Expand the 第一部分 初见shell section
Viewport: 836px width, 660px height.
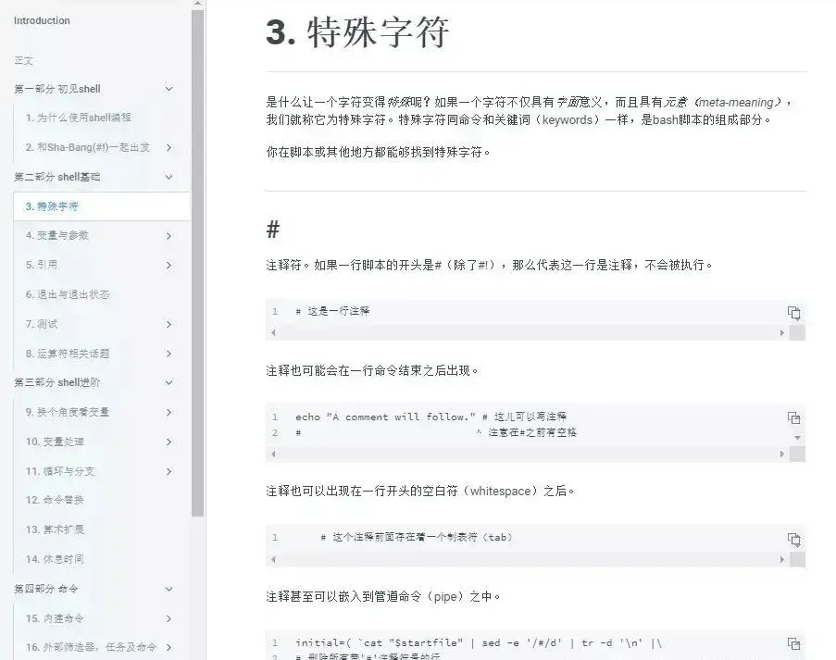coord(168,89)
